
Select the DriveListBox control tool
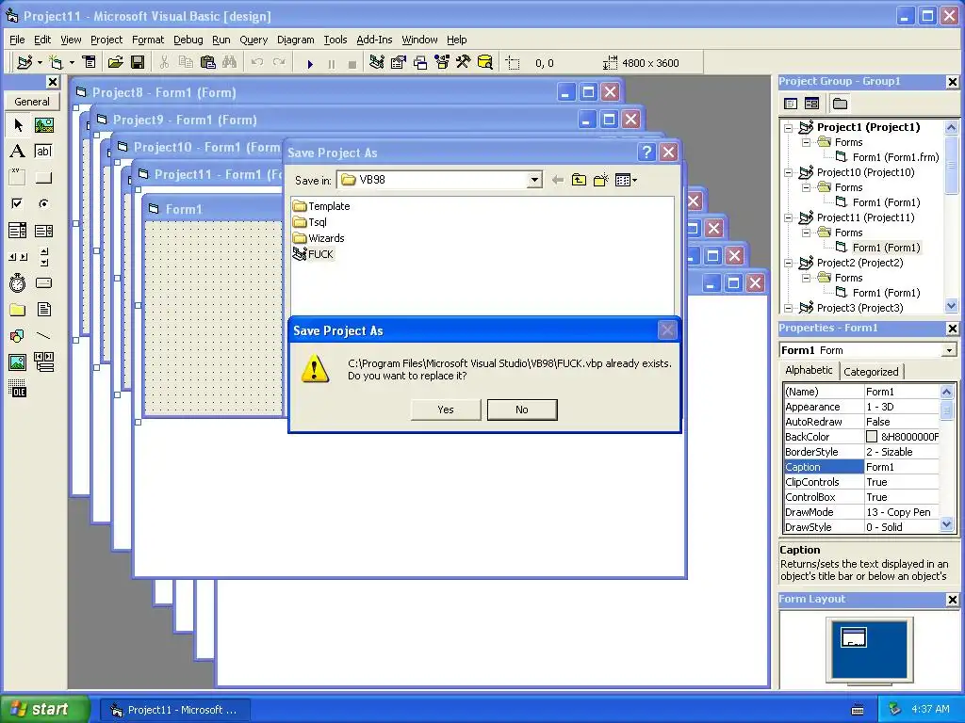click(x=43, y=282)
